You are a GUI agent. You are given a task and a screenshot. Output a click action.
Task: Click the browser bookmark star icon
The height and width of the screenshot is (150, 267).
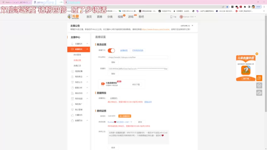click(x=227, y=7)
